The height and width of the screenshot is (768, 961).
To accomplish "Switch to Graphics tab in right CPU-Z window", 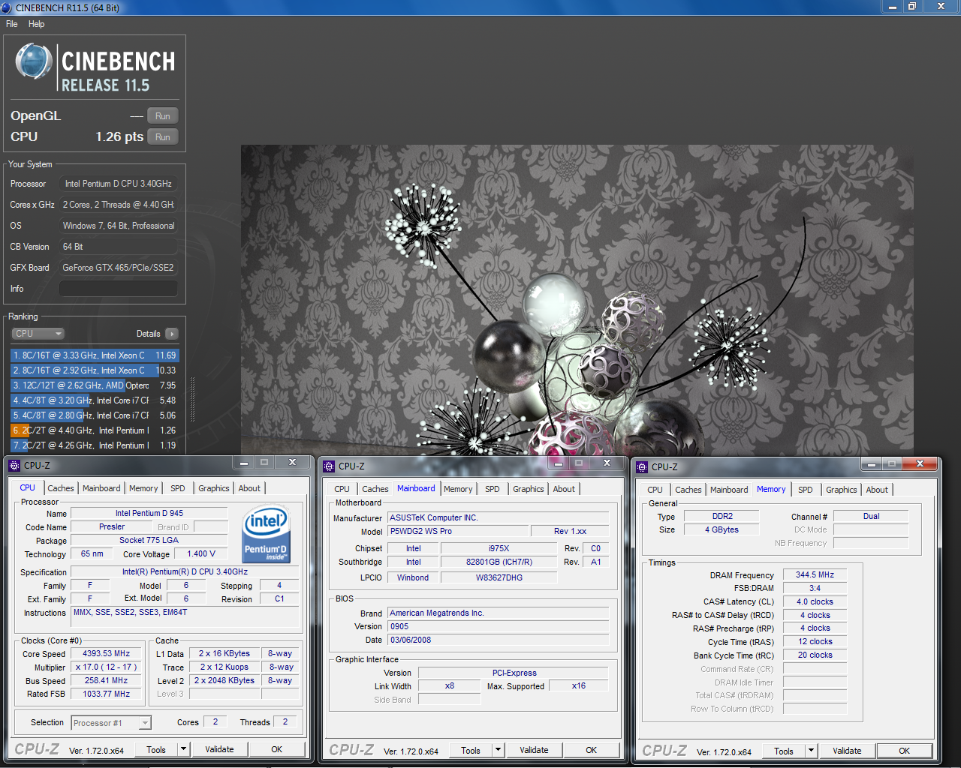I will click(x=842, y=490).
